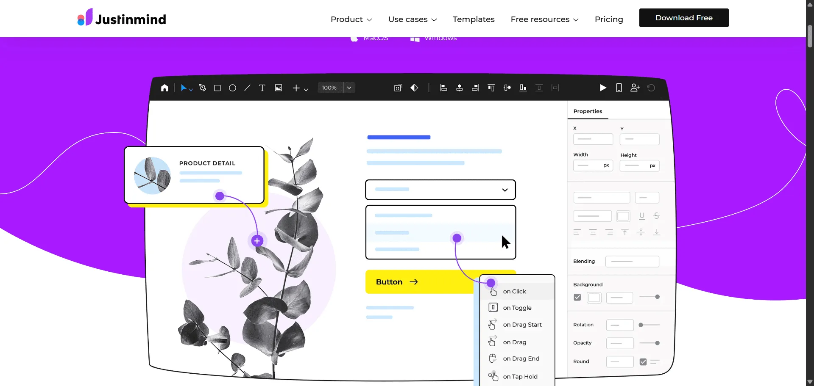Pick the ellipse shape tool
Screen dimensions: 814x386
pos(232,88)
